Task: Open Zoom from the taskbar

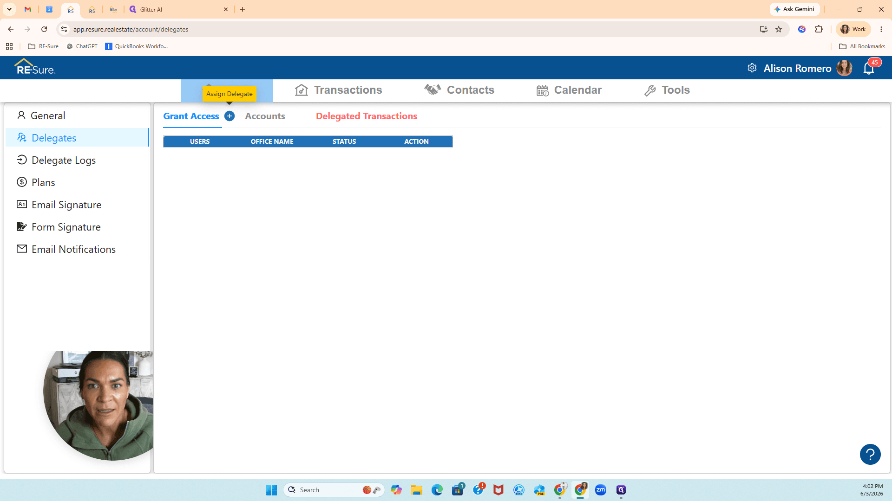Action: point(601,490)
